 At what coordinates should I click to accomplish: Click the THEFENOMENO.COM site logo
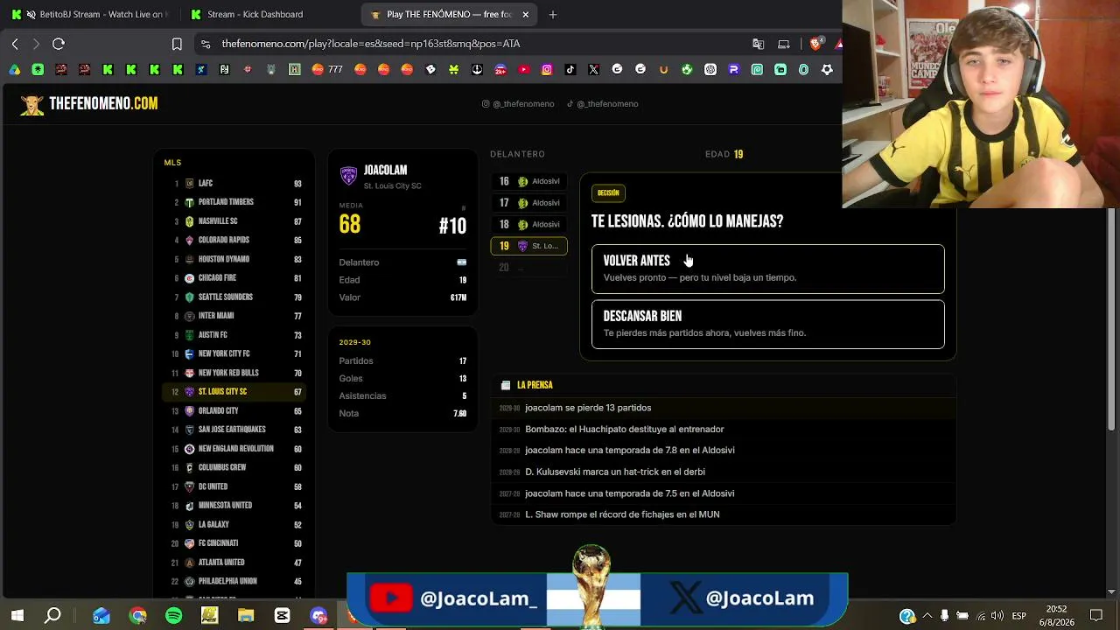(x=89, y=104)
